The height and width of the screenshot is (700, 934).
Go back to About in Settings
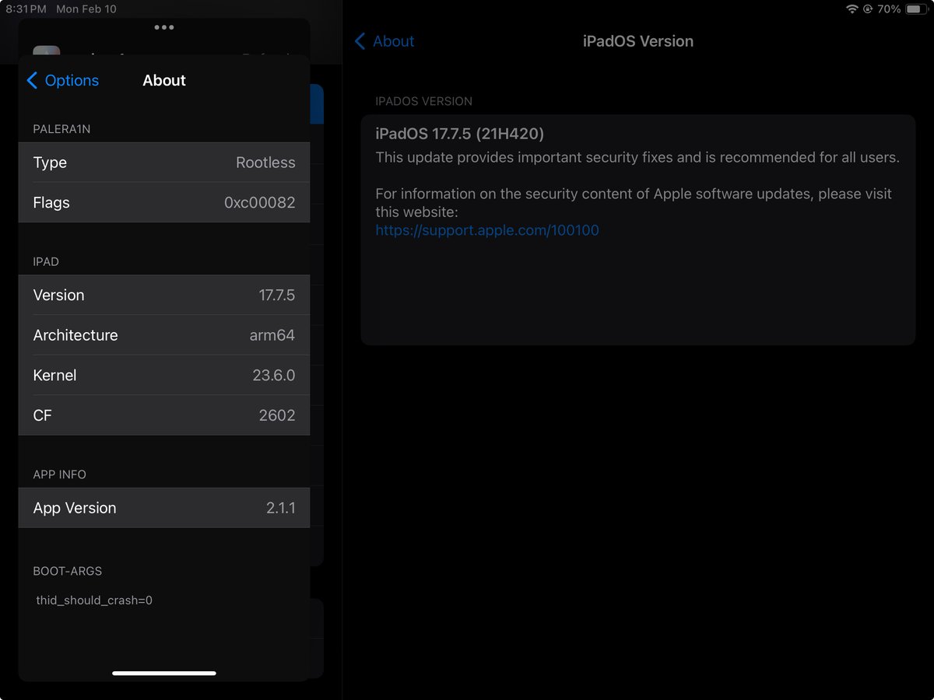click(x=384, y=41)
